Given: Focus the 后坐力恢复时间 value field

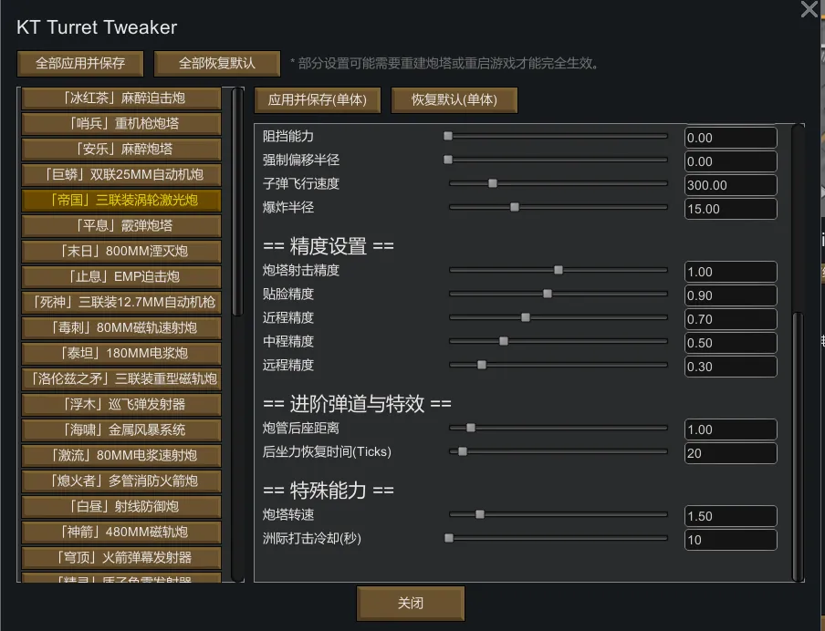Looking at the screenshot, I should [730, 452].
